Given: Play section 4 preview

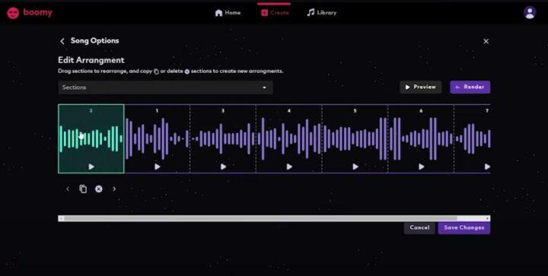Looking at the screenshot, I should coord(289,167).
